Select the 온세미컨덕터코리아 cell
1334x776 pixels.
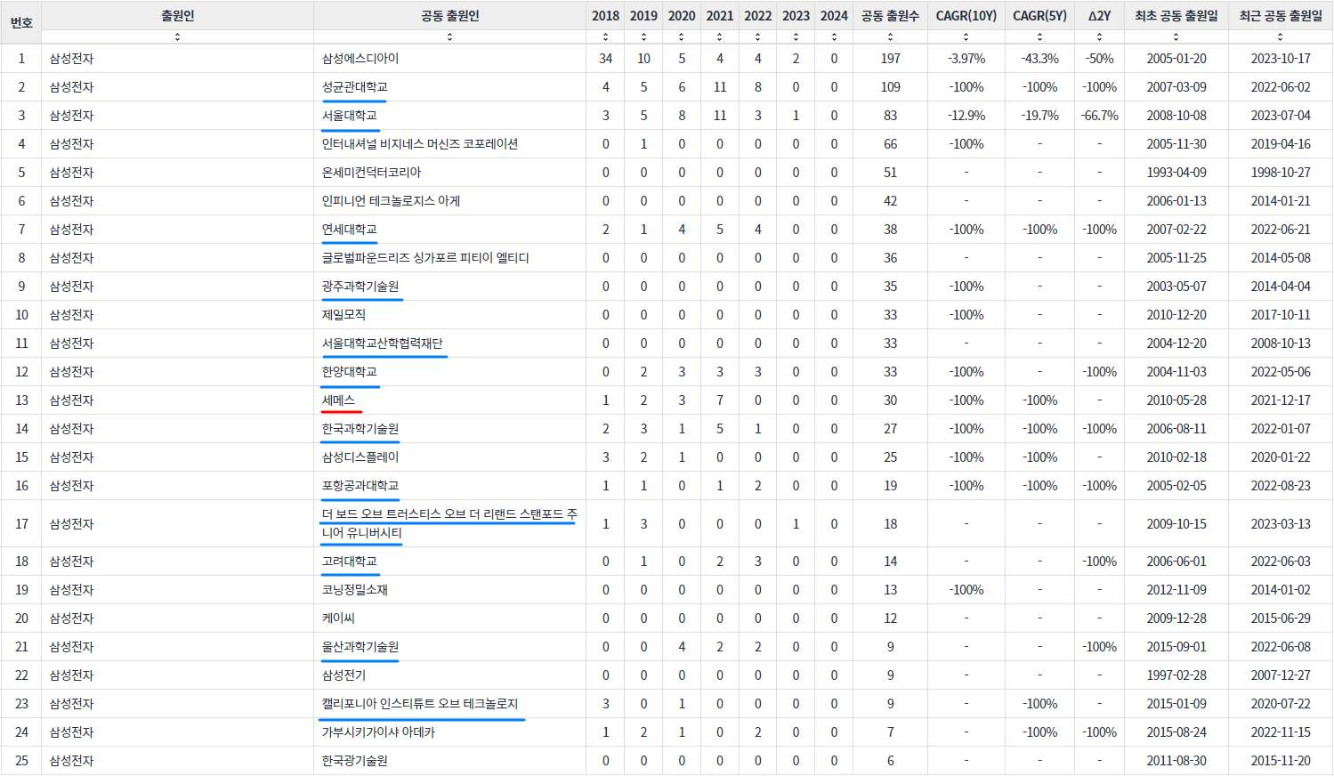point(449,173)
